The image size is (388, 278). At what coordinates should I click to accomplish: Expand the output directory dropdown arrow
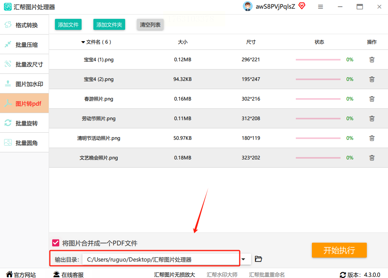(x=244, y=259)
